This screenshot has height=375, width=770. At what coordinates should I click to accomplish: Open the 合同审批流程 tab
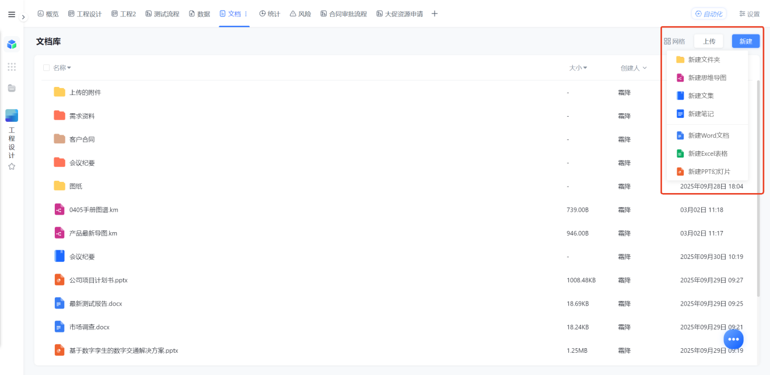[344, 14]
